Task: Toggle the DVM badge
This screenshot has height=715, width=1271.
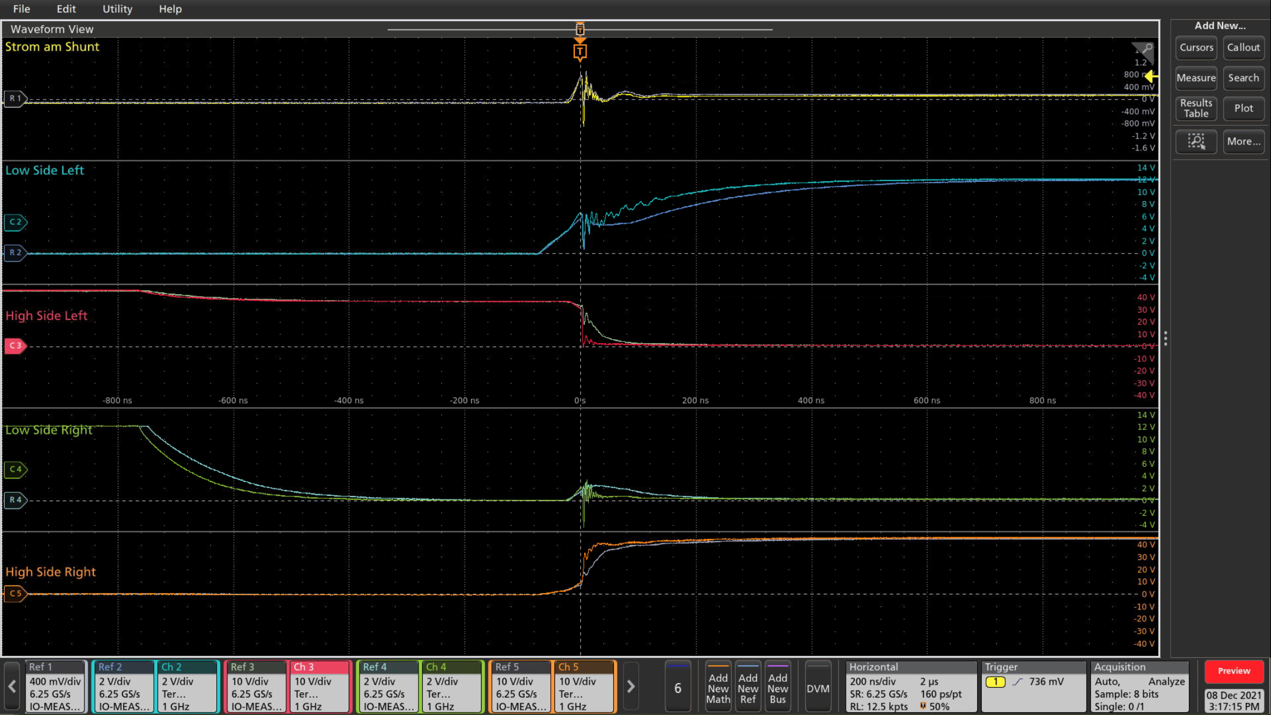Action: 817,688
